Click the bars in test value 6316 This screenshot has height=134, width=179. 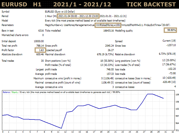click(x=41, y=31)
